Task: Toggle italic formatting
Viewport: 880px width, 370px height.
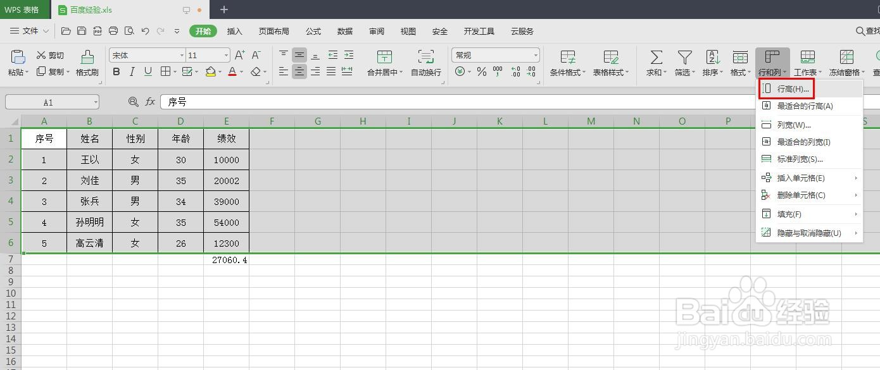Action: (x=132, y=71)
